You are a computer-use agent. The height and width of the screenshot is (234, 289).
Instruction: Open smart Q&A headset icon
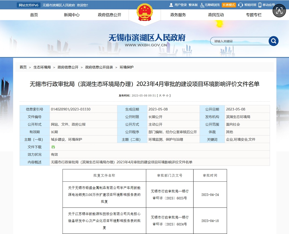pos(240,5)
